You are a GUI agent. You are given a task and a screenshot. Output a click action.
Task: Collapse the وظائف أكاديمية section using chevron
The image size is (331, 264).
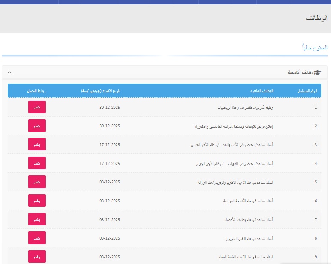[10, 73]
